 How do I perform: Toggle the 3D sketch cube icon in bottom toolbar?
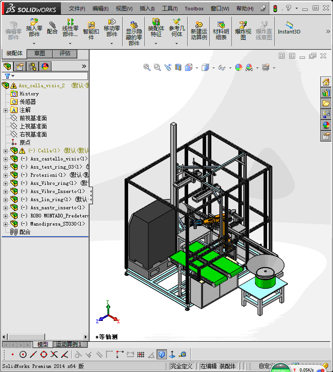click(x=162, y=354)
